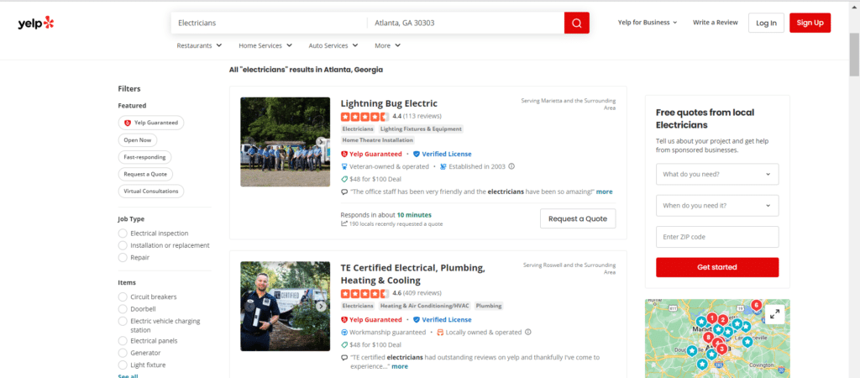Select the Light fixture item option
Screen dimensions: 860x378
coord(123,365)
